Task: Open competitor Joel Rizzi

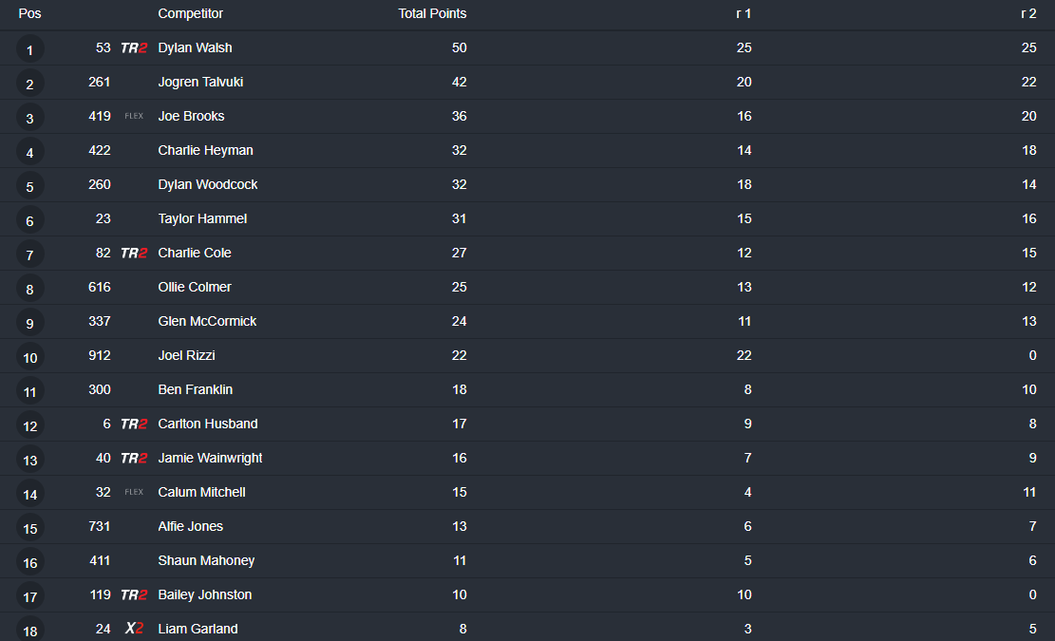Action: (x=186, y=355)
